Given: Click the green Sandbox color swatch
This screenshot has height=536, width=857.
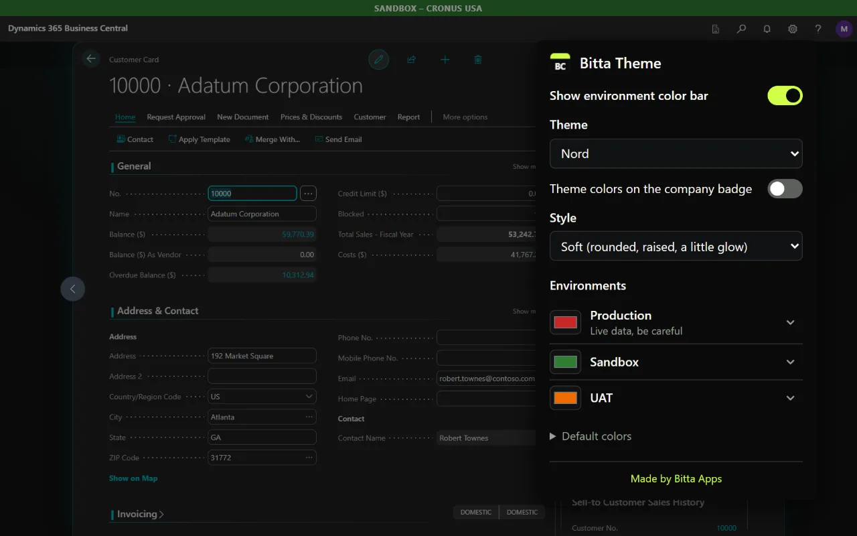Looking at the screenshot, I should (x=566, y=362).
